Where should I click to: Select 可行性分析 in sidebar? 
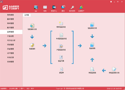click(x=11, y=40)
